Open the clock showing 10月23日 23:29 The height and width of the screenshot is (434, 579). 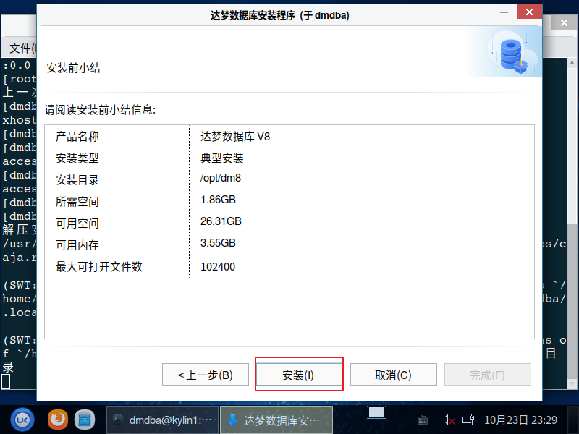tap(520, 420)
